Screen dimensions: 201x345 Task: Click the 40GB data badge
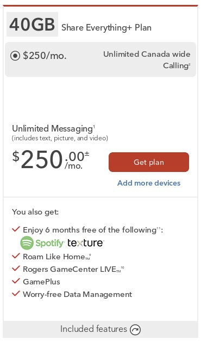(32, 25)
